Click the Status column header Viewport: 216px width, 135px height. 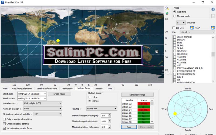point(144,100)
